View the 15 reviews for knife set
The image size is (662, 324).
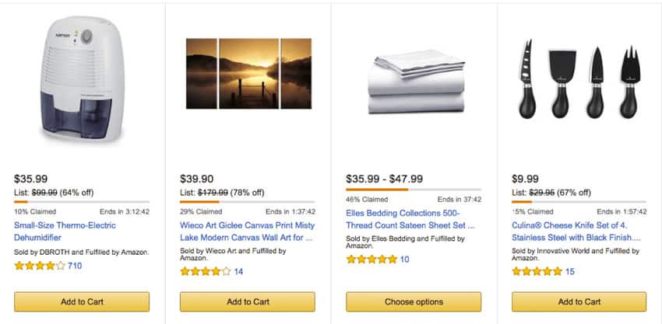pyautogui.click(x=570, y=272)
